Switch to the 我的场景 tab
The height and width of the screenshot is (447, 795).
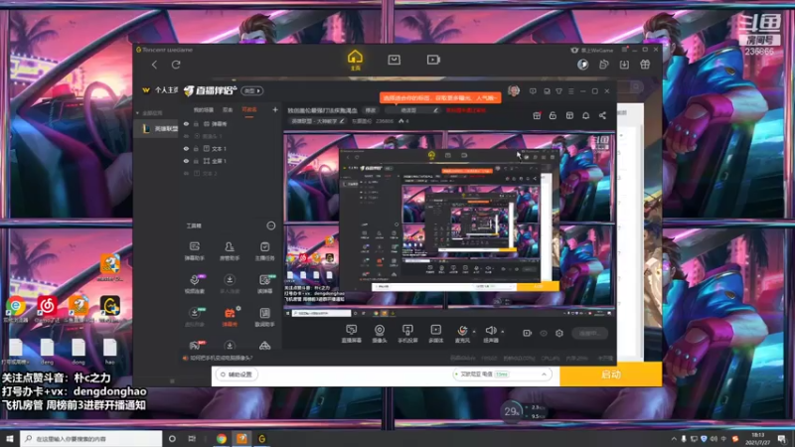[204, 110]
